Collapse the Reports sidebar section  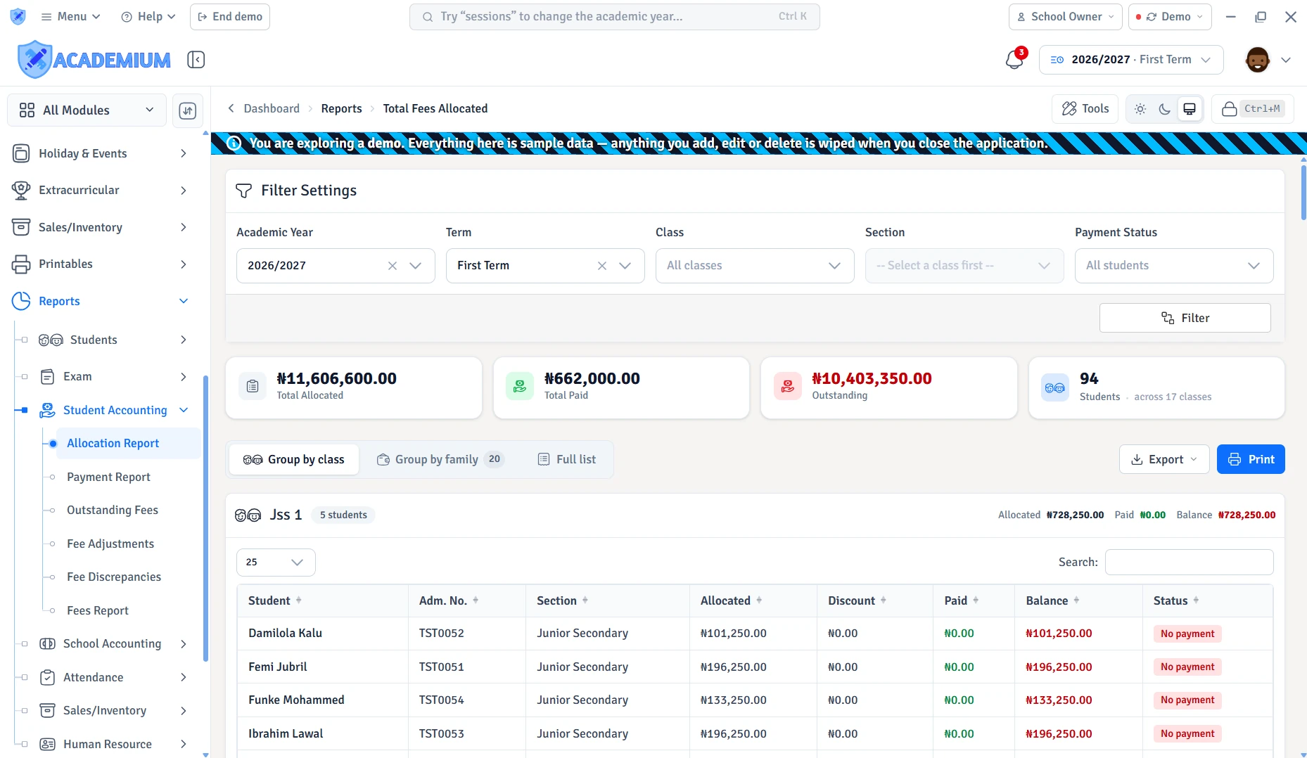click(100, 301)
